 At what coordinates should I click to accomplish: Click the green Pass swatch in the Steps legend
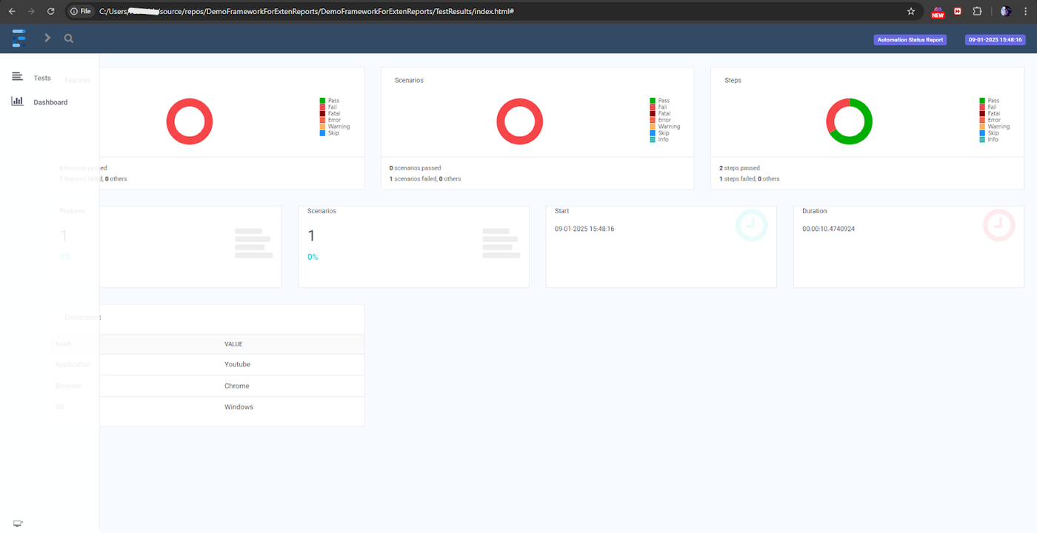tap(982, 101)
